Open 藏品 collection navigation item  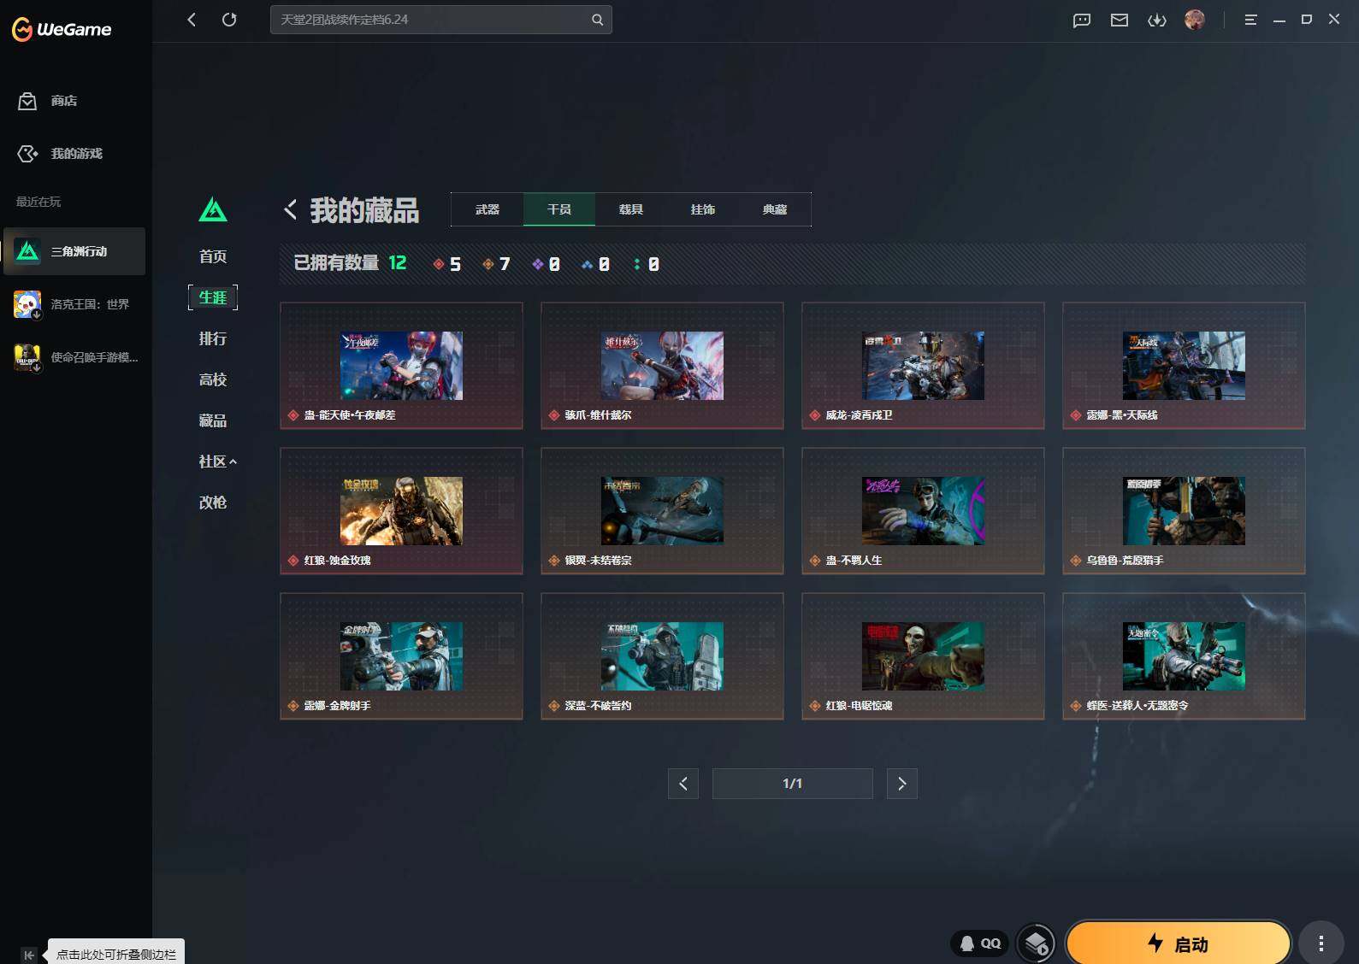(x=213, y=420)
